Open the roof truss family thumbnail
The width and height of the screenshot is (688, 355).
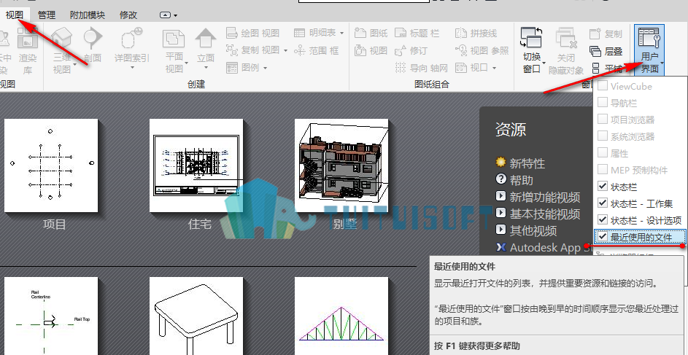click(341, 316)
